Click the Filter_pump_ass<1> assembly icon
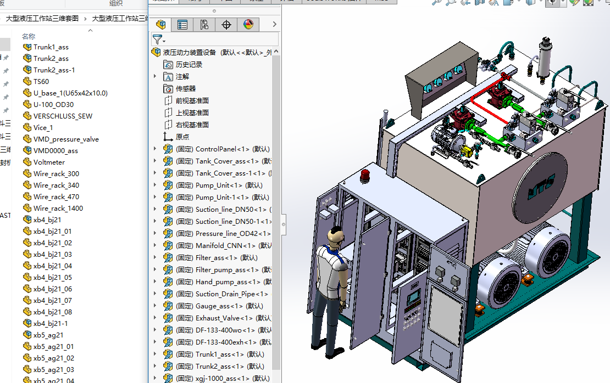Screen dimensions: 610x383 point(168,269)
